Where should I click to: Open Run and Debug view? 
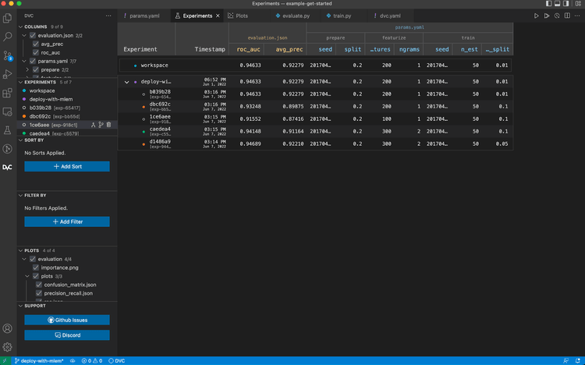8,74
